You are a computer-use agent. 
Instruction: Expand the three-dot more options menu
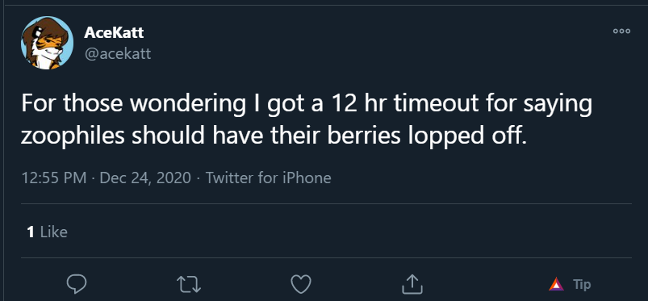621,31
